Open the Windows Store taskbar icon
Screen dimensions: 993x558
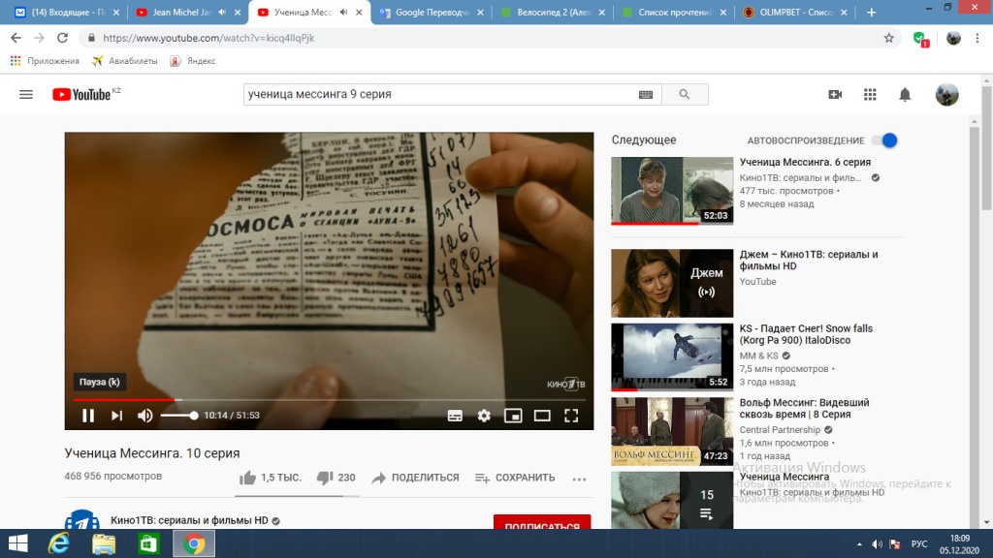148,543
